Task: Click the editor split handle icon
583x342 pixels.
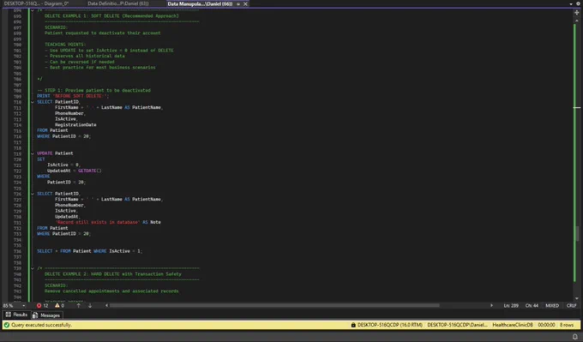Action: 577,13
